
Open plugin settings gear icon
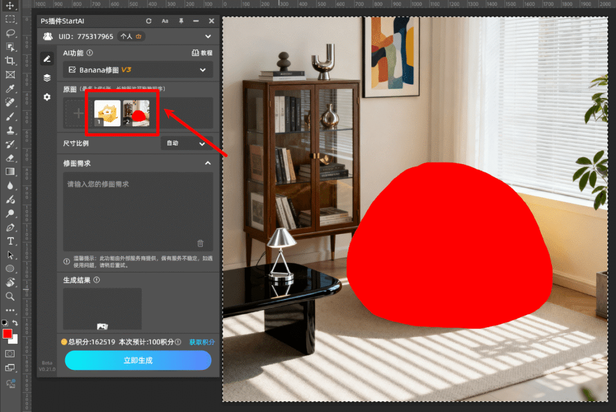tap(47, 97)
